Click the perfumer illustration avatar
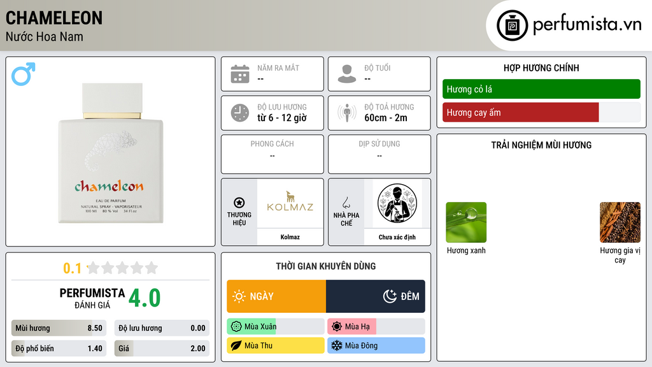Image resolution: width=652 pixels, height=367 pixels. tap(397, 203)
